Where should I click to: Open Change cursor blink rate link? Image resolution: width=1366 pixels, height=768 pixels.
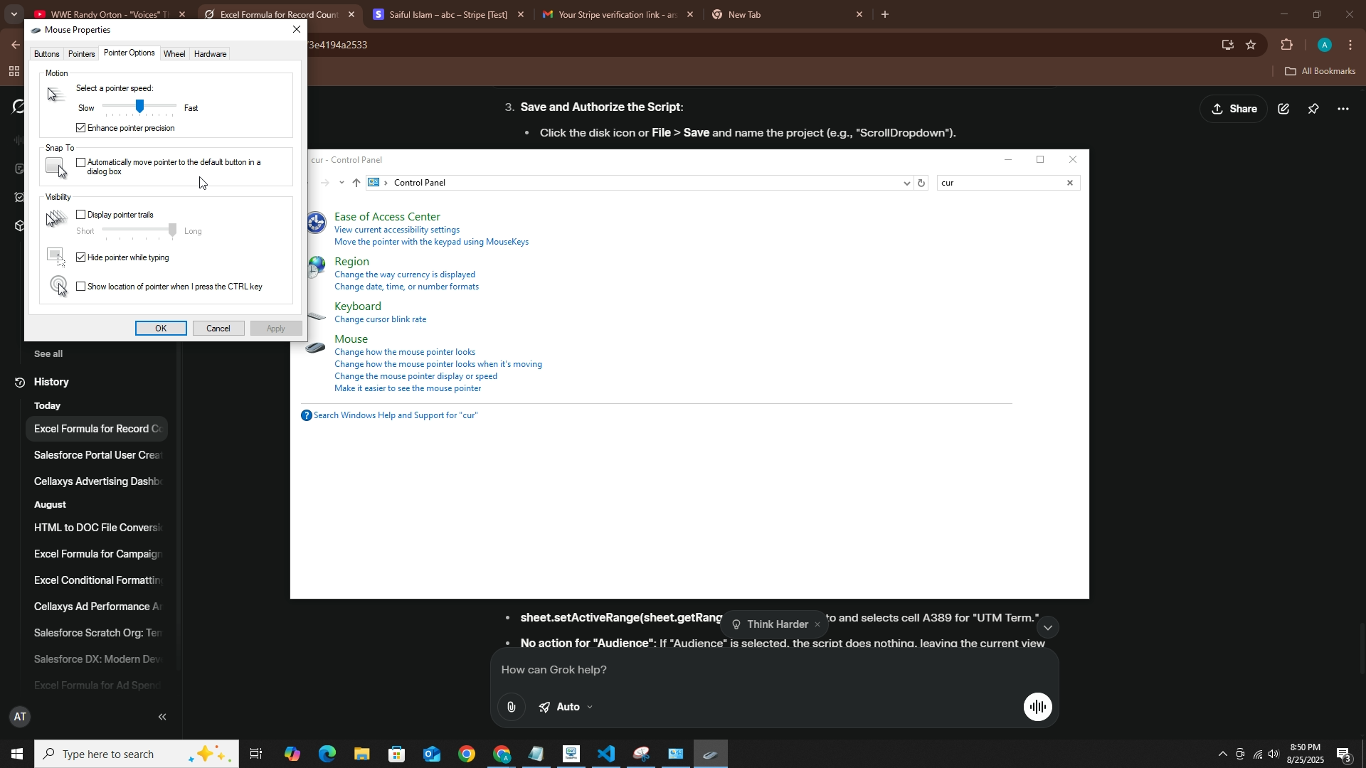pyautogui.click(x=381, y=319)
